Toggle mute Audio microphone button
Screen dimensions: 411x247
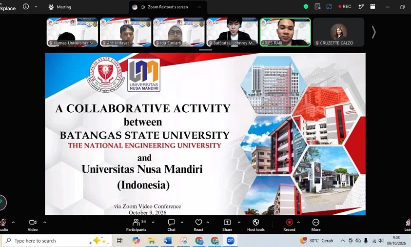(3, 225)
